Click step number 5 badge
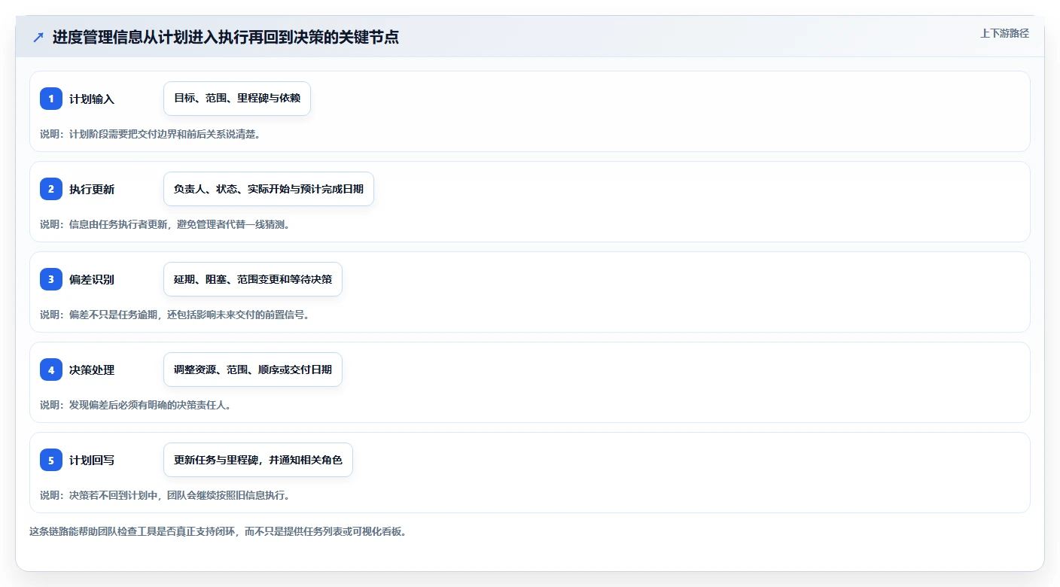 pyautogui.click(x=51, y=460)
